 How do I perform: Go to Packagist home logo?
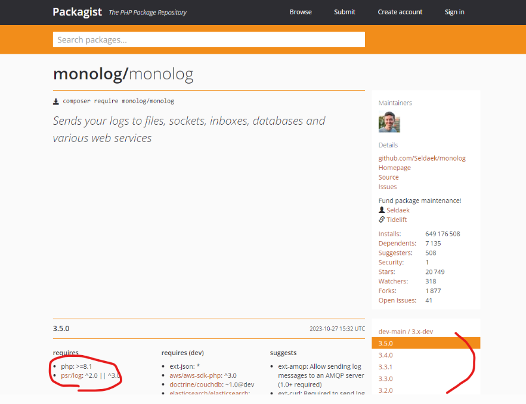click(x=77, y=12)
